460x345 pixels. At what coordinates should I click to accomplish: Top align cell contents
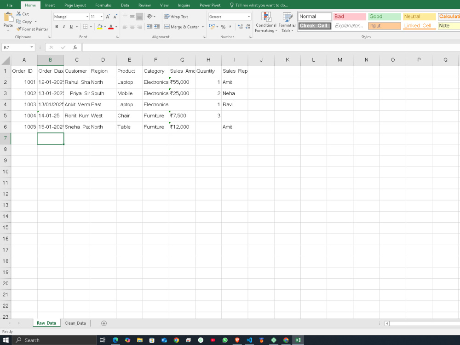[125, 17]
